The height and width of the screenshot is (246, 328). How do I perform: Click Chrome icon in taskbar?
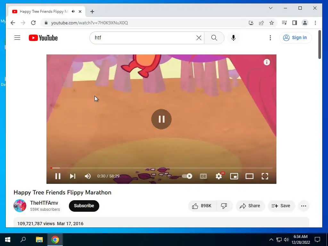tap(55, 240)
